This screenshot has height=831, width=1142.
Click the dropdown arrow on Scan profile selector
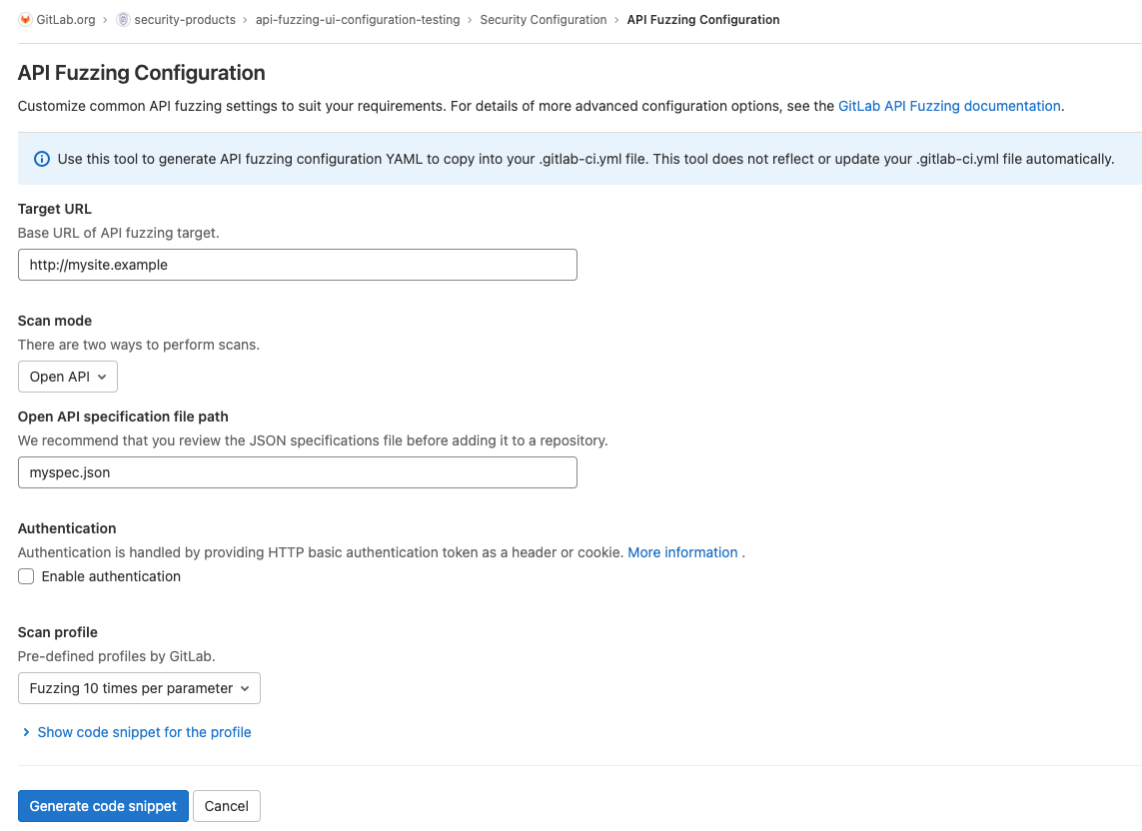pyautogui.click(x=244, y=688)
